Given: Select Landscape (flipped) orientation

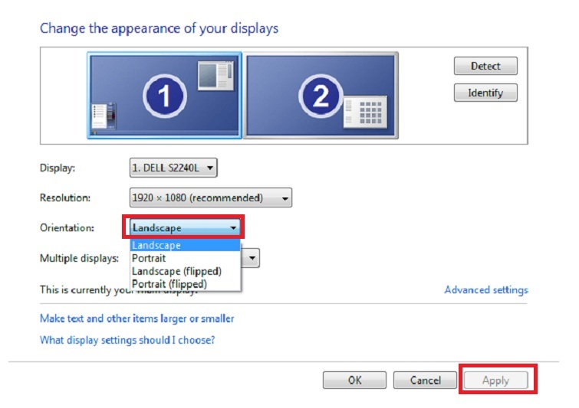Looking at the screenshot, I should [186, 271].
